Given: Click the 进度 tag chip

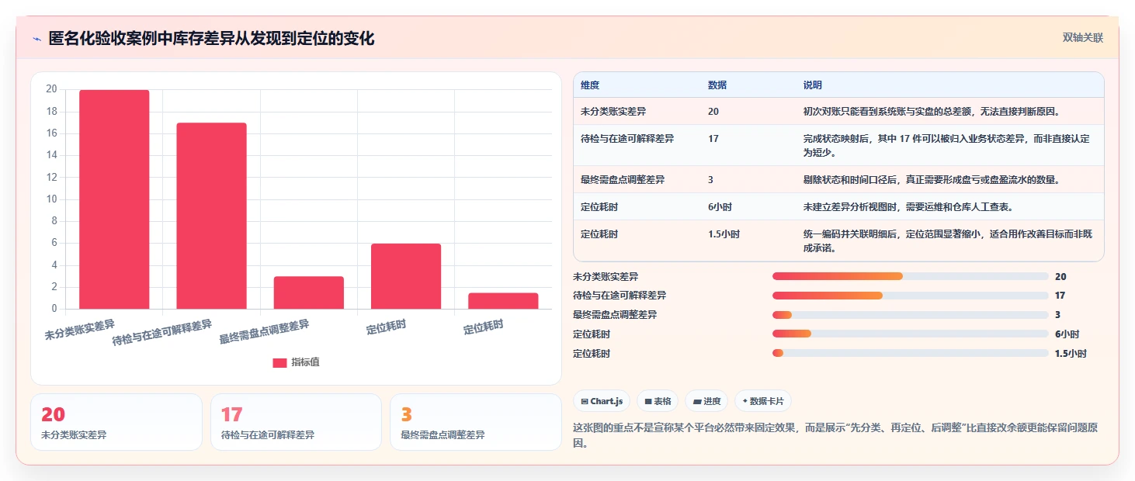Looking at the screenshot, I should pos(706,401).
